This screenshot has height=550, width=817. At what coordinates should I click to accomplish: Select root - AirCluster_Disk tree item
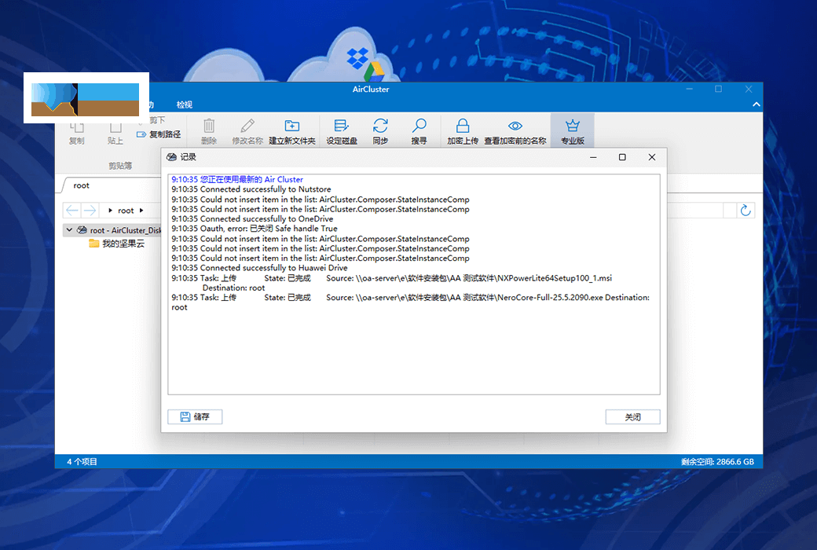[x=119, y=230]
